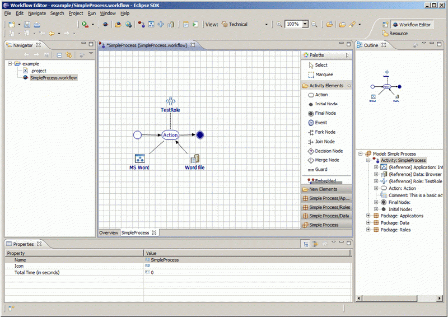Choose the Select arrow tool in Palette
Viewport: 448px width, 317px height.
(x=318, y=65)
